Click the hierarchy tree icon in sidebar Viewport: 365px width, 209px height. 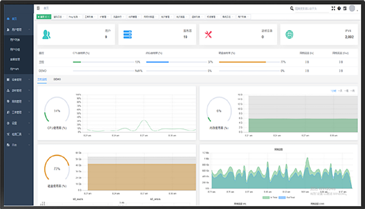8,90
